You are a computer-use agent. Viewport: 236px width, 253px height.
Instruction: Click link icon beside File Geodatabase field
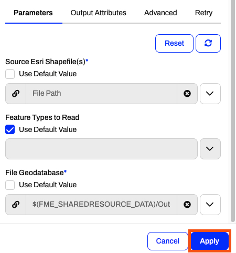[16, 205]
